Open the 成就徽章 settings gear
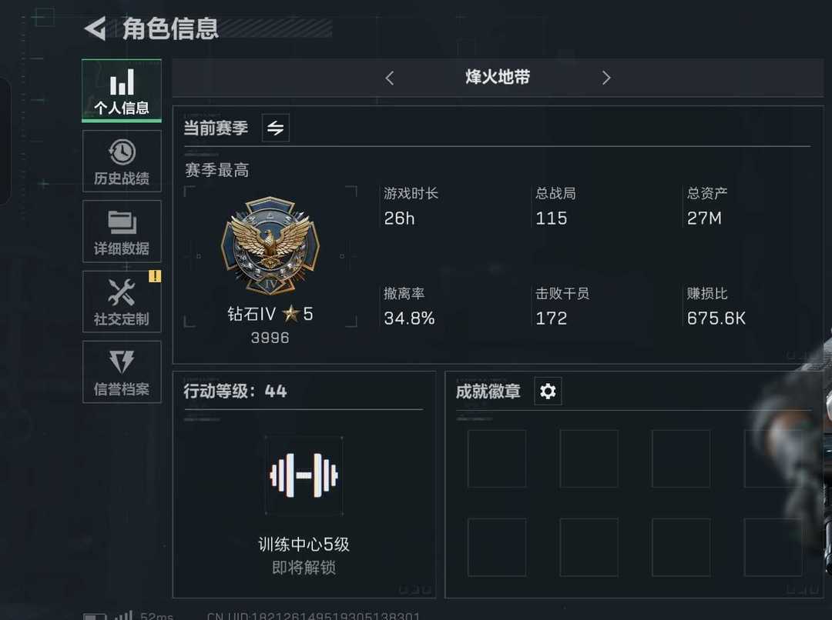Image resolution: width=832 pixels, height=620 pixels. click(548, 391)
